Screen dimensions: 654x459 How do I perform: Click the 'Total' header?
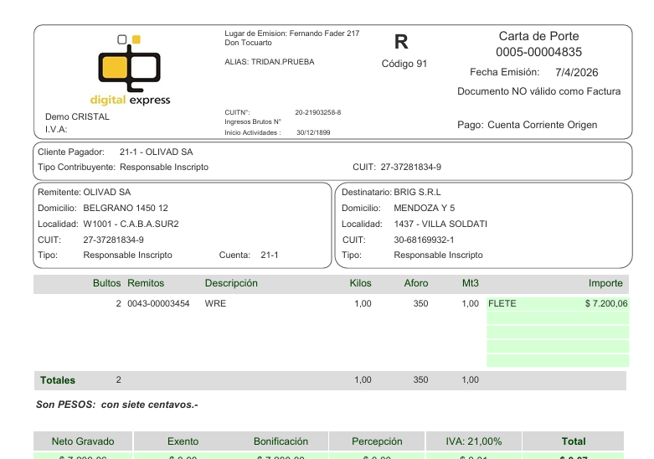pos(574,441)
